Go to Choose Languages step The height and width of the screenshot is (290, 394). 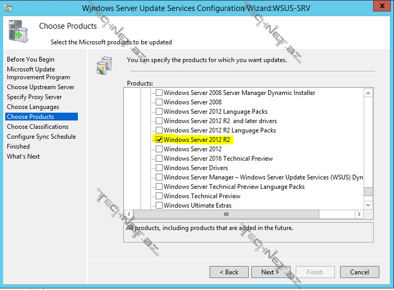coord(32,107)
